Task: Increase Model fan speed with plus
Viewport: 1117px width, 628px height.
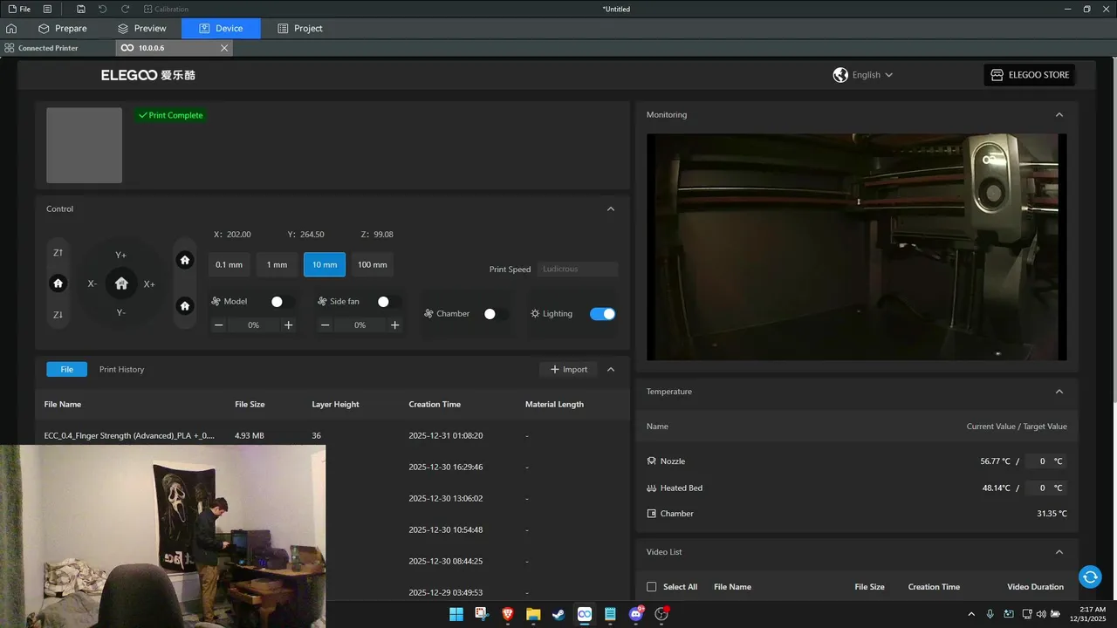Action: pos(289,325)
